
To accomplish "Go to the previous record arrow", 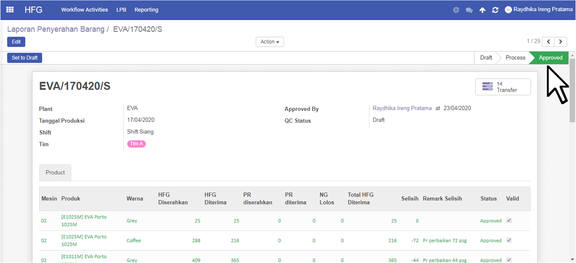I will pos(548,41).
